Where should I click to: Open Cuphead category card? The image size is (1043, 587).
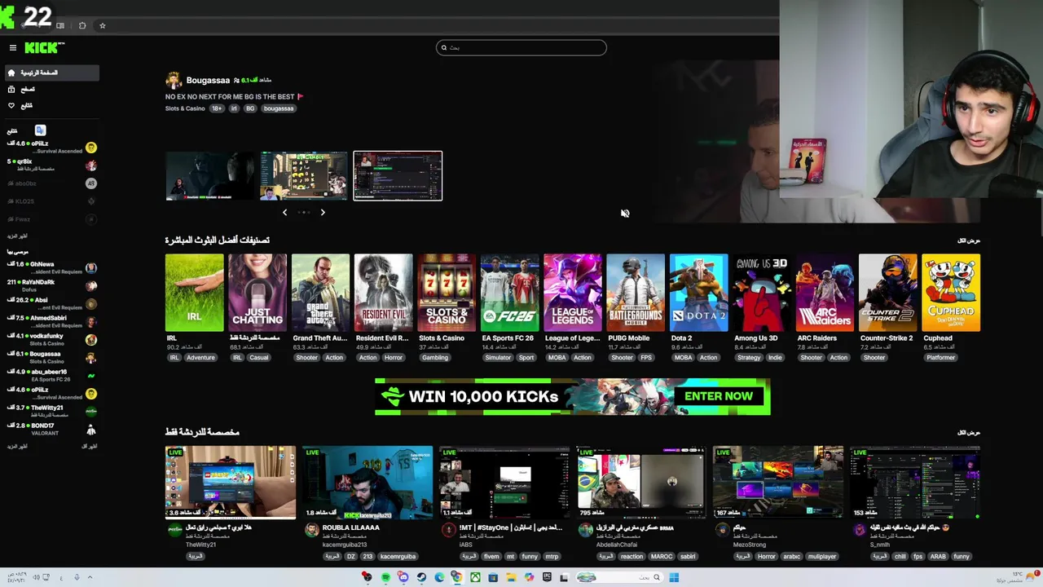[951, 293]
